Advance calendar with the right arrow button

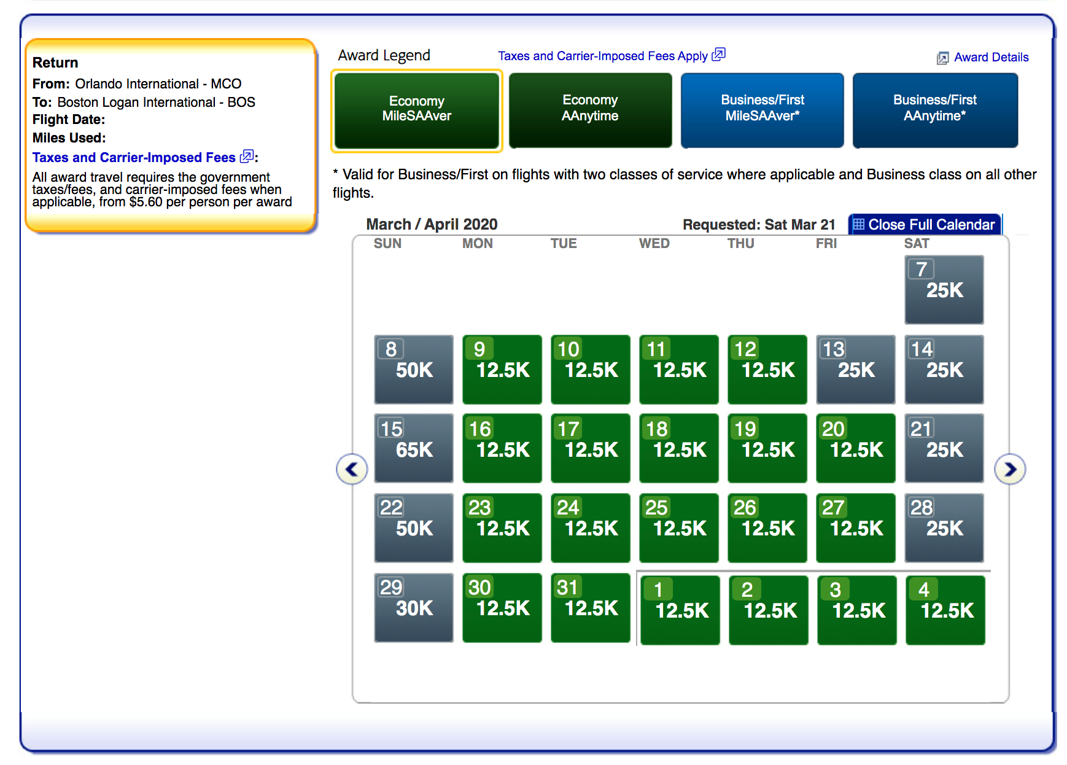(x=1009, y=470)
